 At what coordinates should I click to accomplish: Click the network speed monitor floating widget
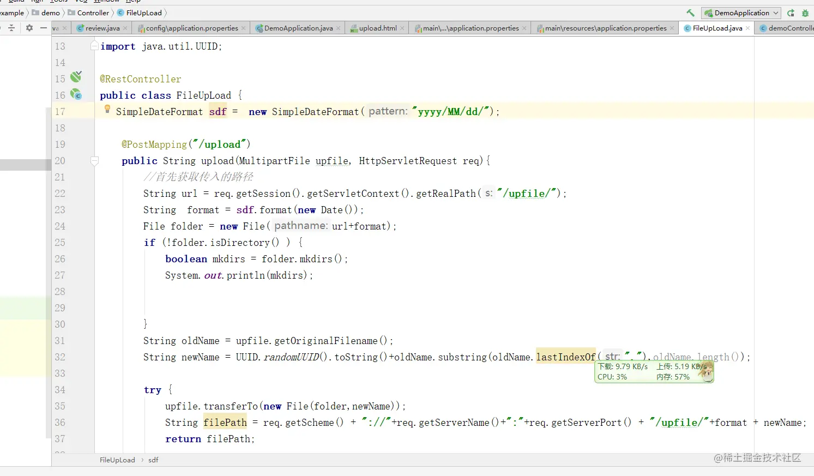tap(654, 372)
